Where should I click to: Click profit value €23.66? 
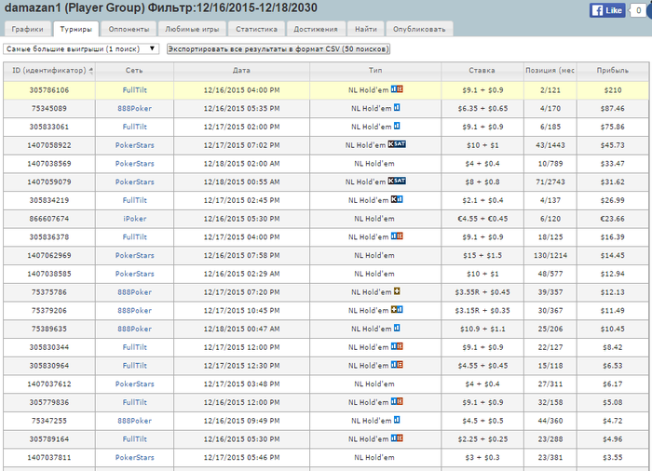(613, 219)
